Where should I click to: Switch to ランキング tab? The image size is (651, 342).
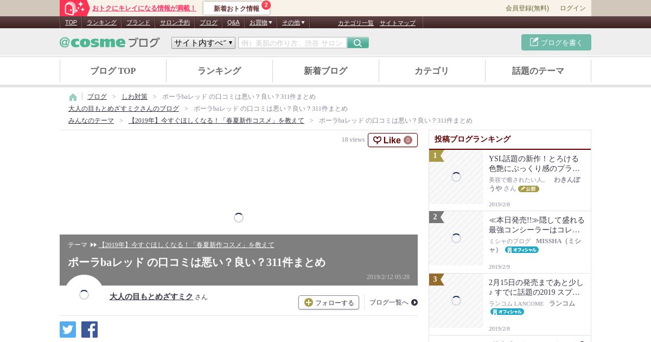pos(219,71)
